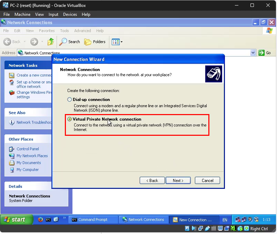Select the Dial-up connection radio button
The height and width of the screenshot is (234, 277).
[69, 100]
